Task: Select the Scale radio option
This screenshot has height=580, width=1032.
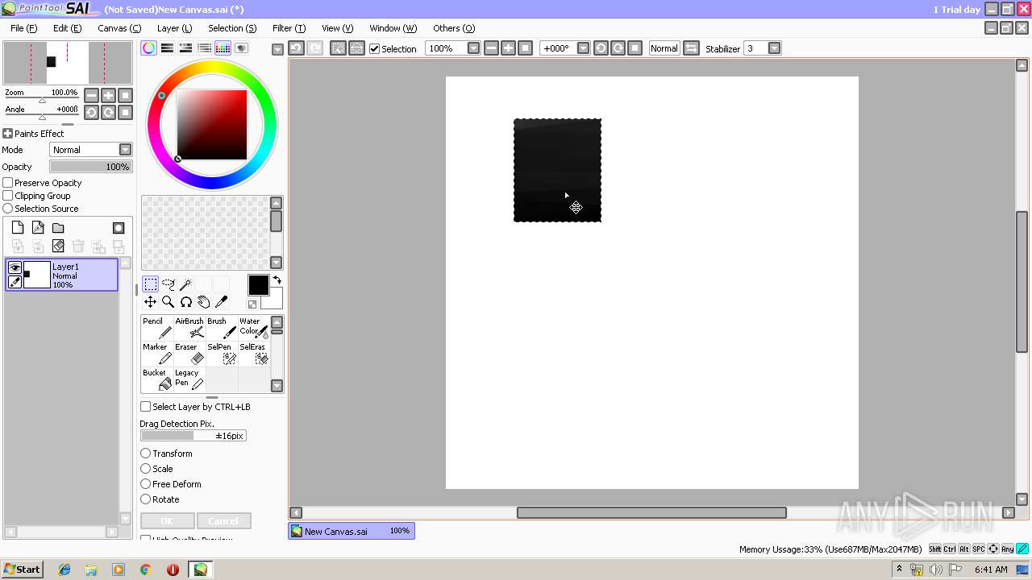Action: point(146,469)
